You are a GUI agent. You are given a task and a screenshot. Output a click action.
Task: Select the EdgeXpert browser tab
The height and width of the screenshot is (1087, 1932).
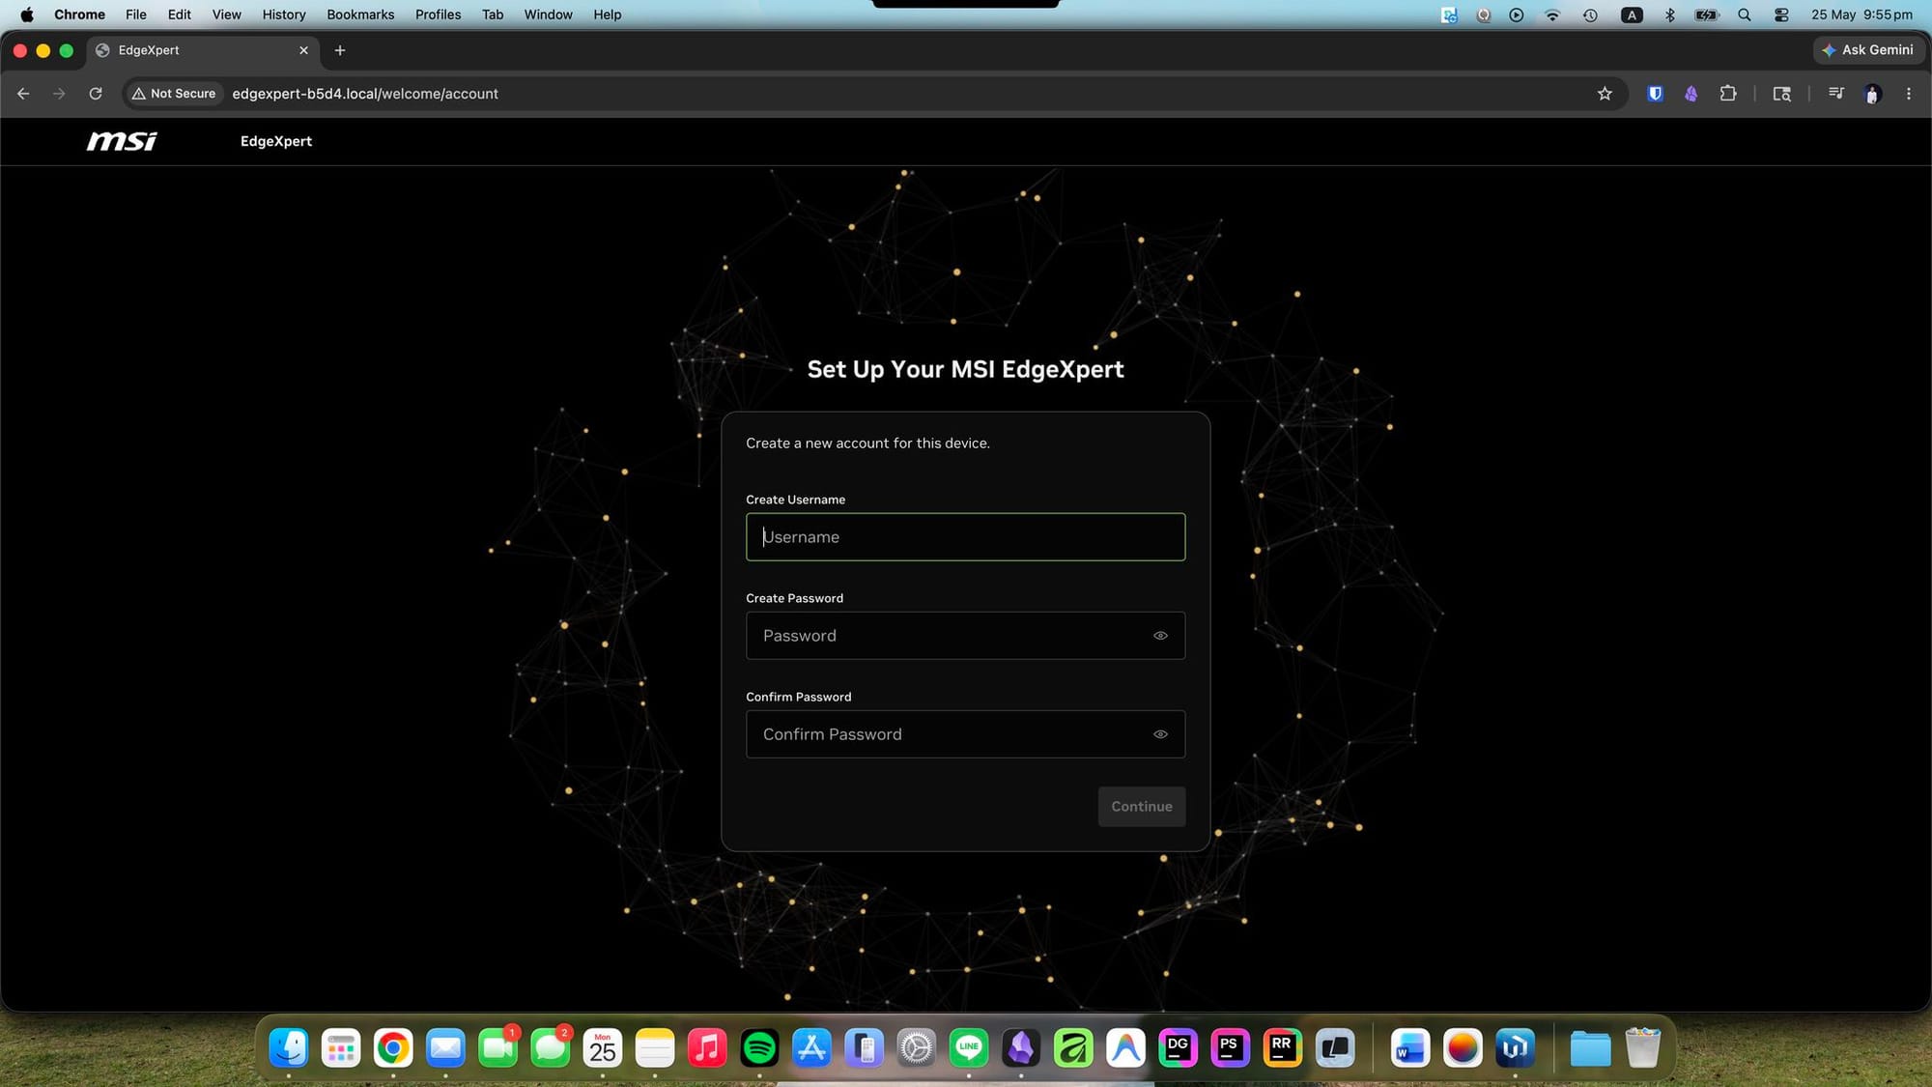click(203, 50)
